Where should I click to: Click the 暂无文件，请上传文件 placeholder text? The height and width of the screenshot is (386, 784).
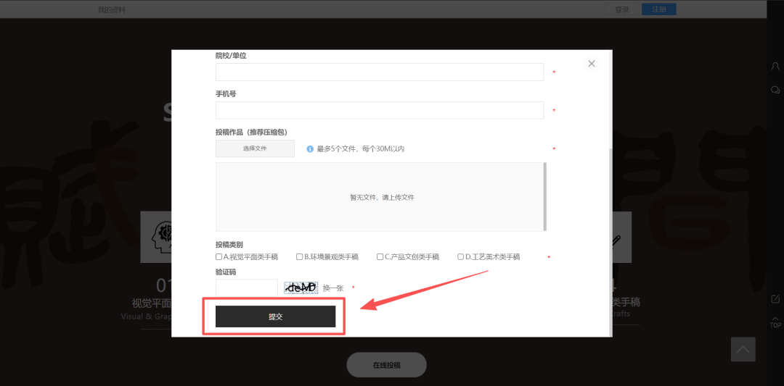[382, 198]
